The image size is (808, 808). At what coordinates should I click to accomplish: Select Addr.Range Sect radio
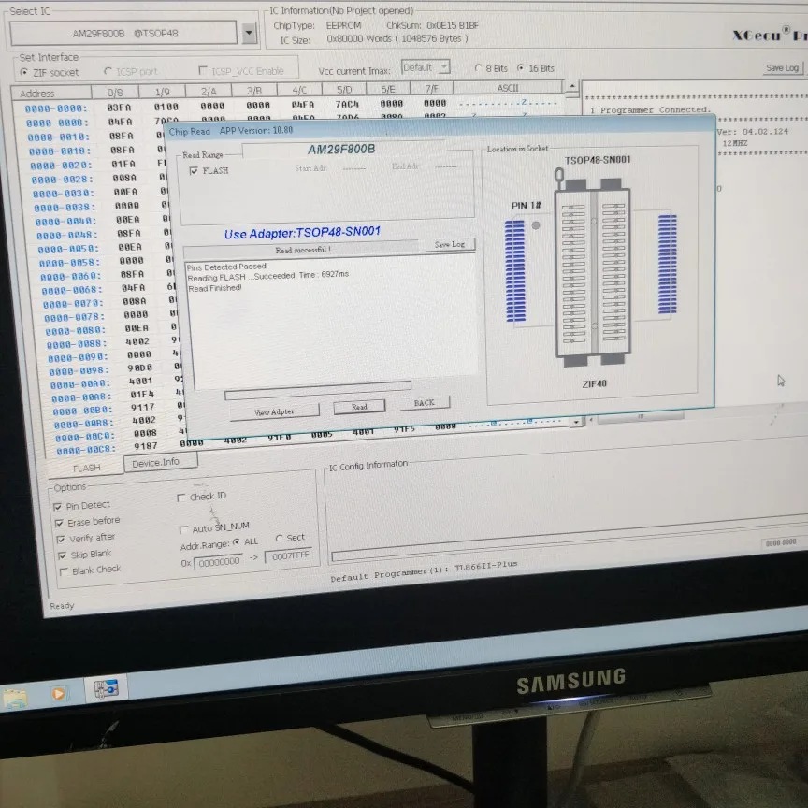click(279, 538)
